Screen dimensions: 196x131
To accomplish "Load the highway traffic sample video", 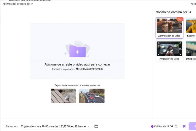I will [x=92, y=96].
